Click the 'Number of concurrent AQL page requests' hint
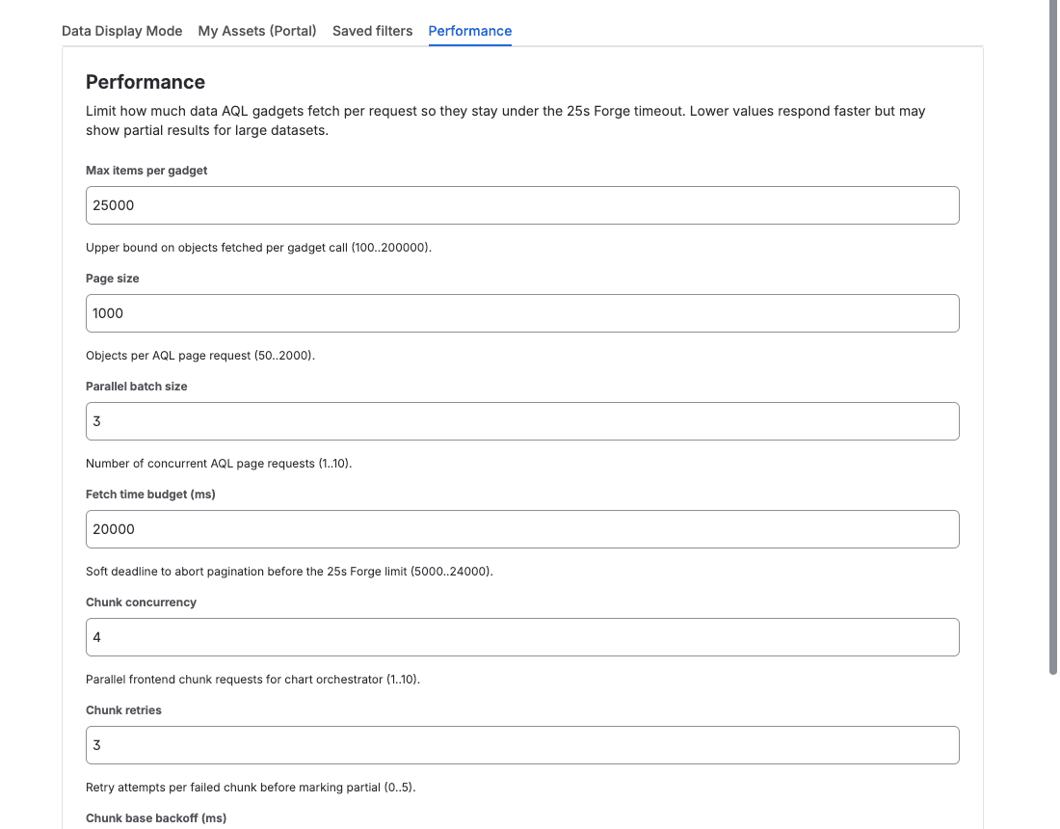Viewport: 1060px width, 829px height. pyautogui.click(x=219, y=464)
